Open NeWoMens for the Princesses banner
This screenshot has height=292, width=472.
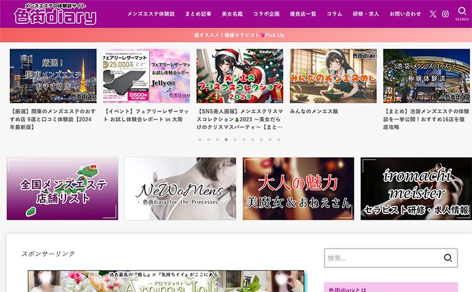[181, 189]
